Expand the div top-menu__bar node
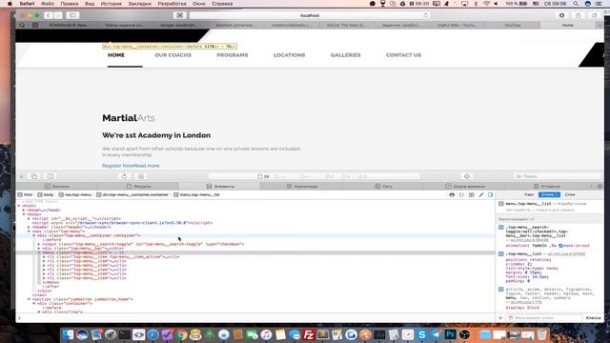The image size is (610, 343). (39, 249)
